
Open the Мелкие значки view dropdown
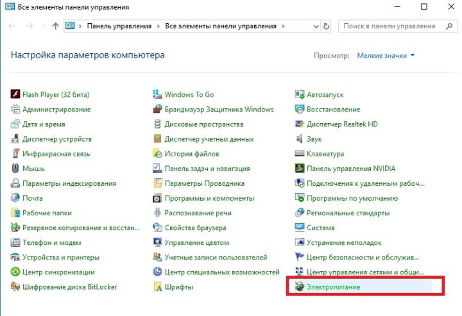[x=386, y=55]
